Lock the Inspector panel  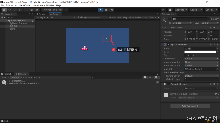[214, 14]
